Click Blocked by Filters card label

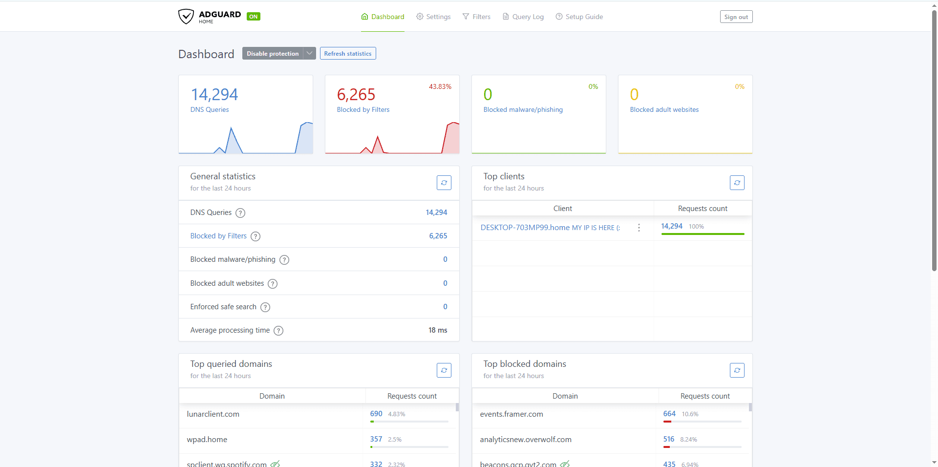(x=363, y=110)
